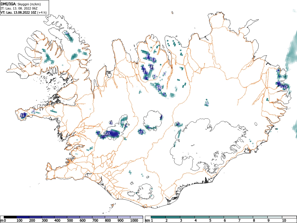
Task: Click the '10' label on the km scale
Action: tap(284, 221)
